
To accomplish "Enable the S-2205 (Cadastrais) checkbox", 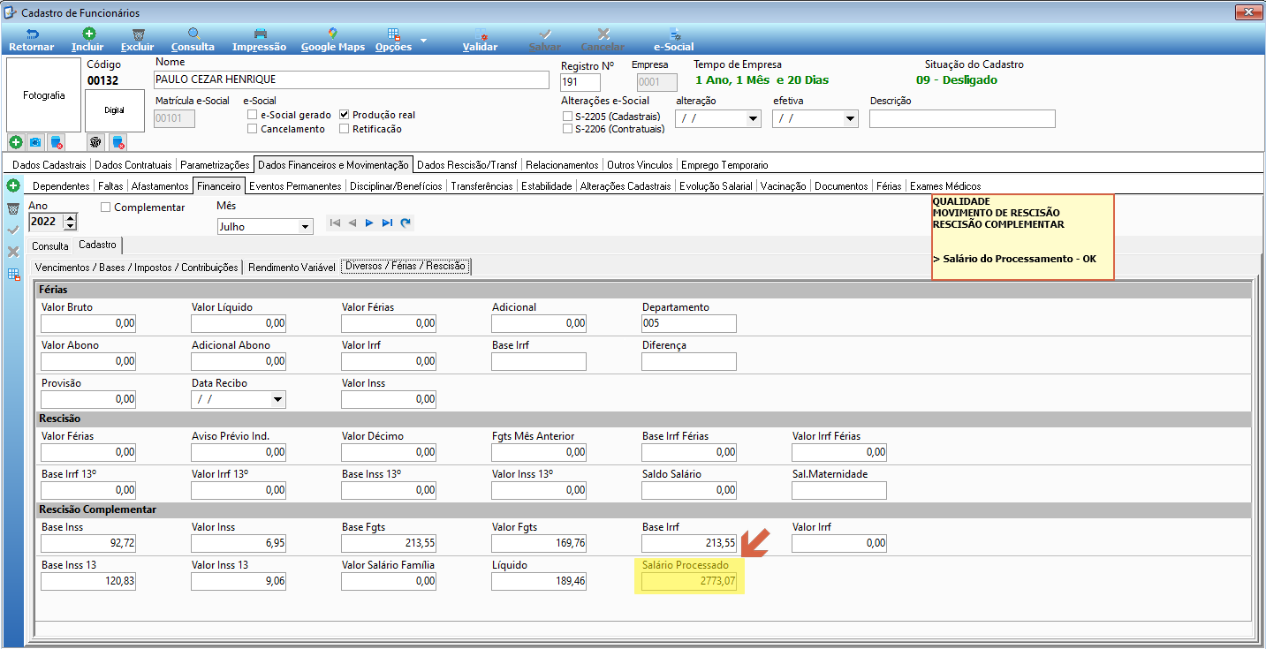I will point(568,116).
